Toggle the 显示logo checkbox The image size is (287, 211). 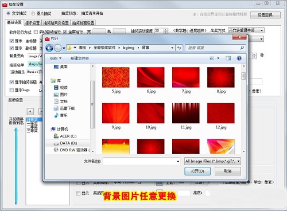(11, 90)
